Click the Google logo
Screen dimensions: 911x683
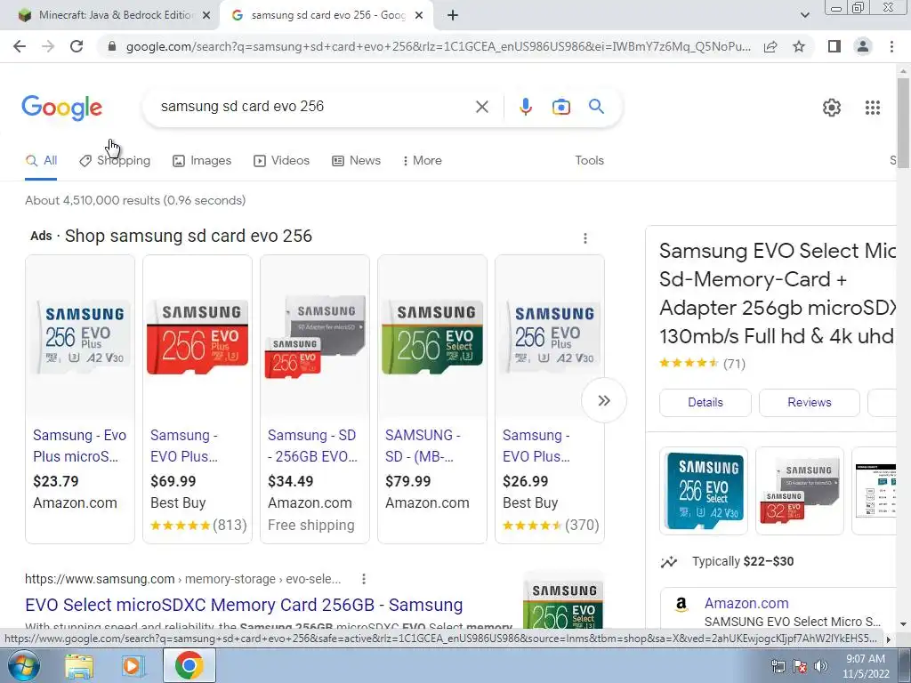(x=61, y=108)
